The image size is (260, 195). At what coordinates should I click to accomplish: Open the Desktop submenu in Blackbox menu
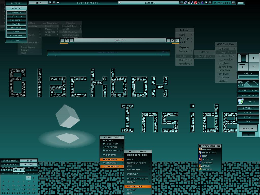(x=112, y=144)
